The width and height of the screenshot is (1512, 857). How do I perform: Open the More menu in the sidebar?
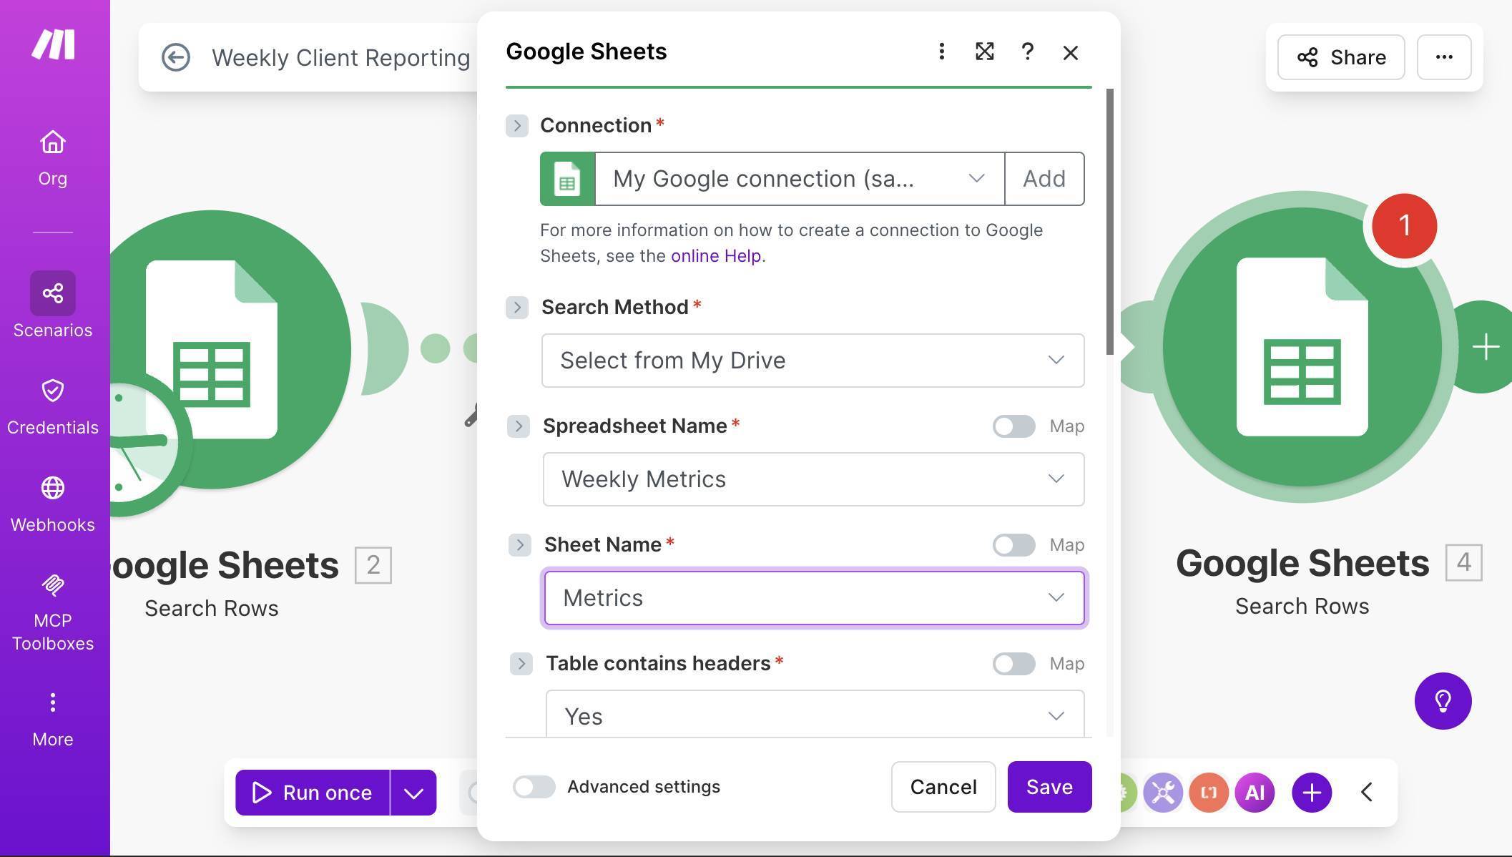52,715
